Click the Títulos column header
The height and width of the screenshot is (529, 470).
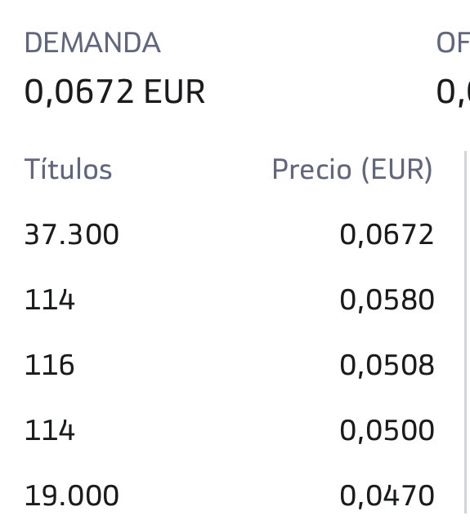pos(69,169)
